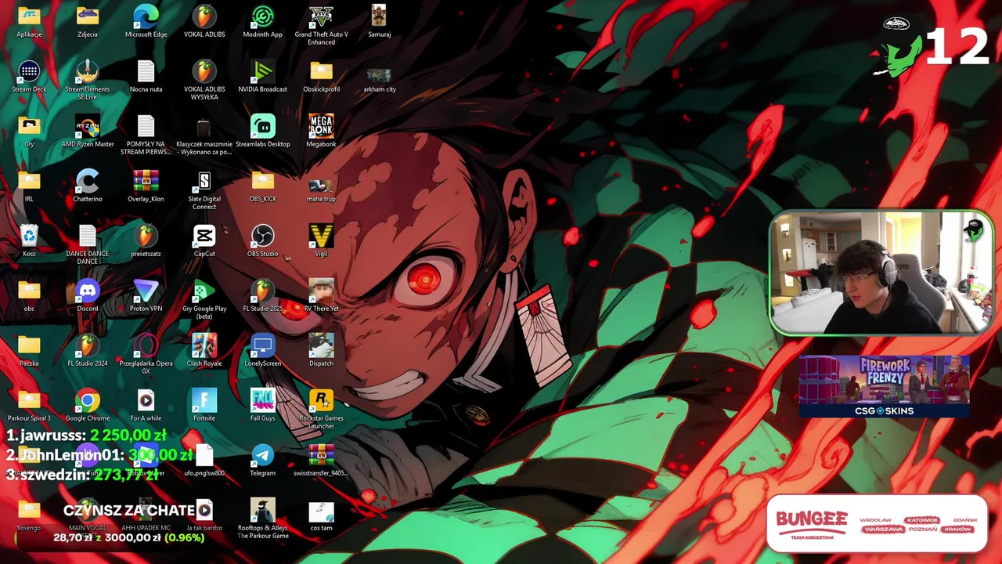Open the swisstransfer archive file
The image size is (1002, 564).
(x=321, y=461)
